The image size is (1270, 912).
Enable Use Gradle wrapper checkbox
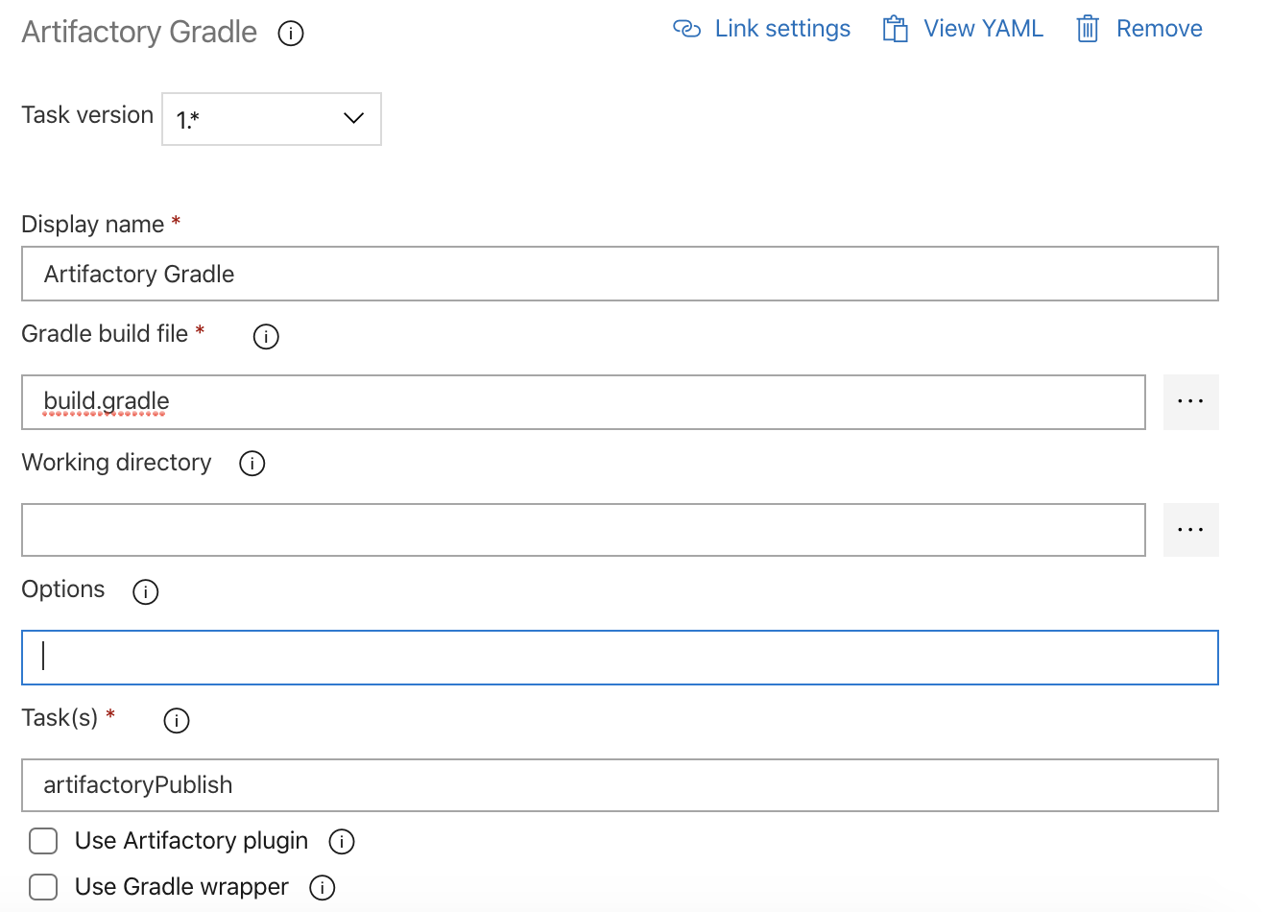pyautogui.click(x=43, y=887)
